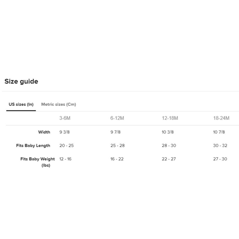
Task: Click the Size guide heading
Action: click(21, 81)
